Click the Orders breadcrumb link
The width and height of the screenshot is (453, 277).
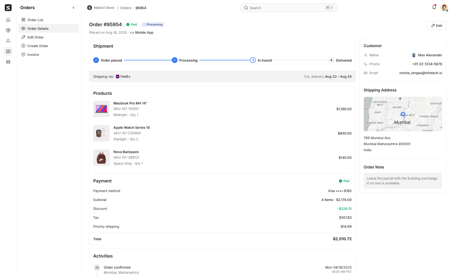point(126,8)
